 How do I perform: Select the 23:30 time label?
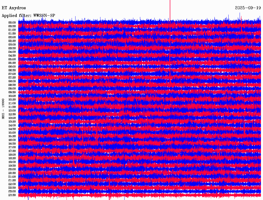click(12, 195)
